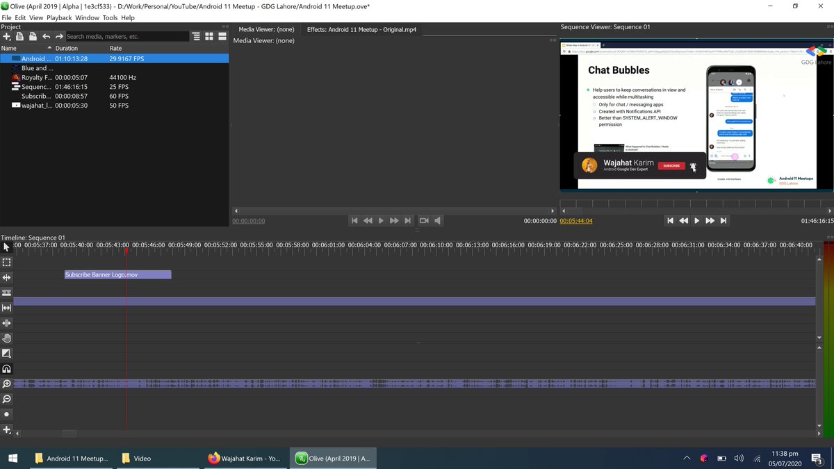The height and width of the screenshot is (469, 834).
Task: Sequence Viewer: go to end
Action: pyautogui.click(x=723, y=220)
